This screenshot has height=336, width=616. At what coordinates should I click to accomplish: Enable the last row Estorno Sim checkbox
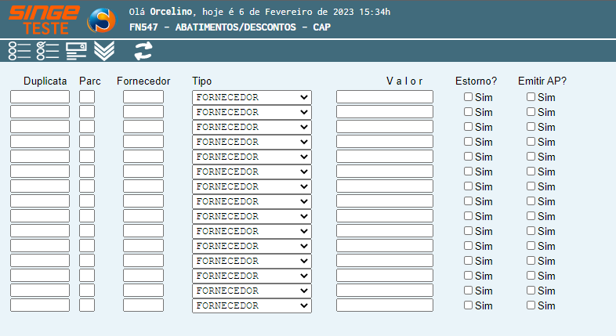[469, 305]
